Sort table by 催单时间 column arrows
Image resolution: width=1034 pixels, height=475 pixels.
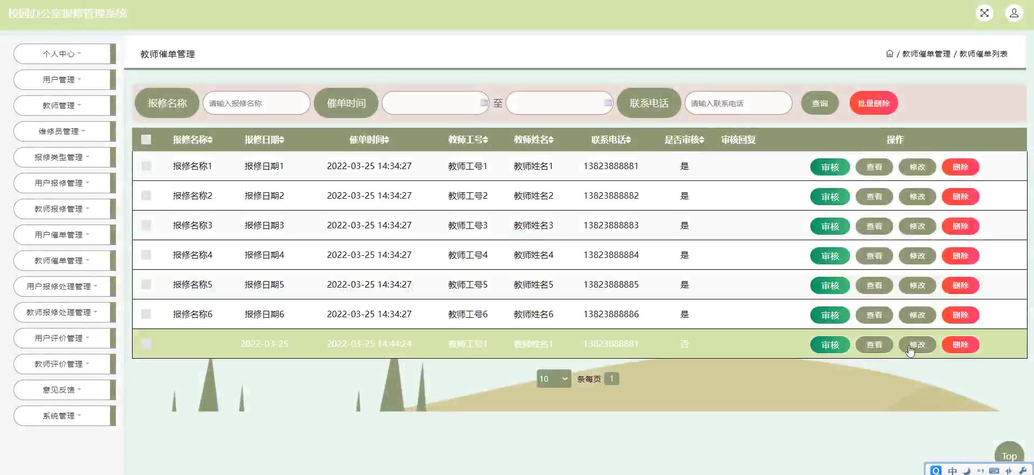coord(387,140)
